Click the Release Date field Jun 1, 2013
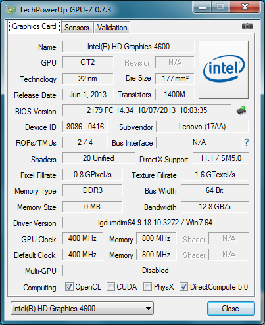The height and width of the screenshot is (325, 265). (x=87, y=95)
